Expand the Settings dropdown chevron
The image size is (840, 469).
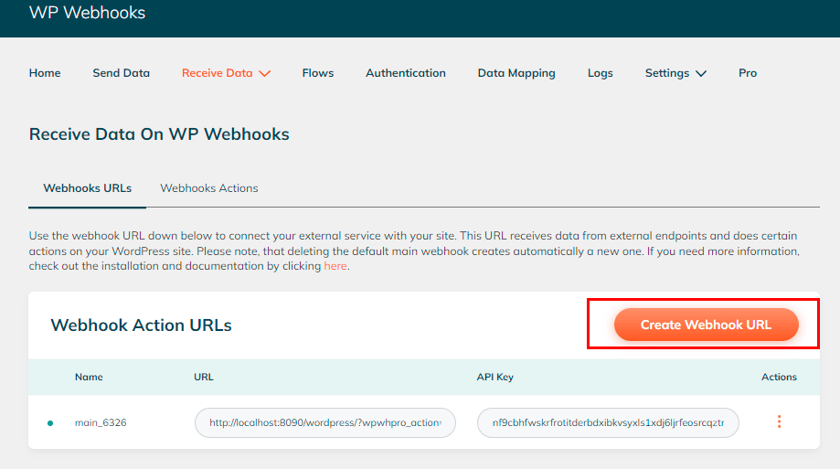click(701, 73)
